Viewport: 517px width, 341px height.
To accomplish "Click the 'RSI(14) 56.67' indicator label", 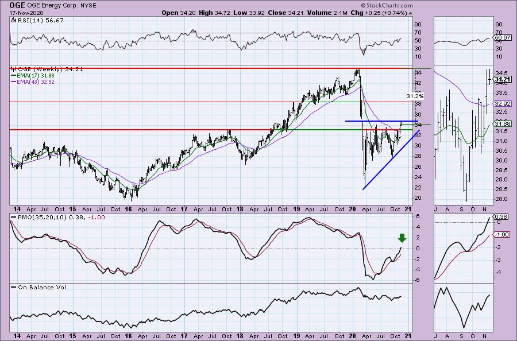I will (40, 21).
